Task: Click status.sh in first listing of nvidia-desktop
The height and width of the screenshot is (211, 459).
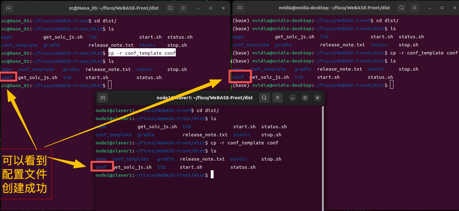Action: tap(411, 37)
